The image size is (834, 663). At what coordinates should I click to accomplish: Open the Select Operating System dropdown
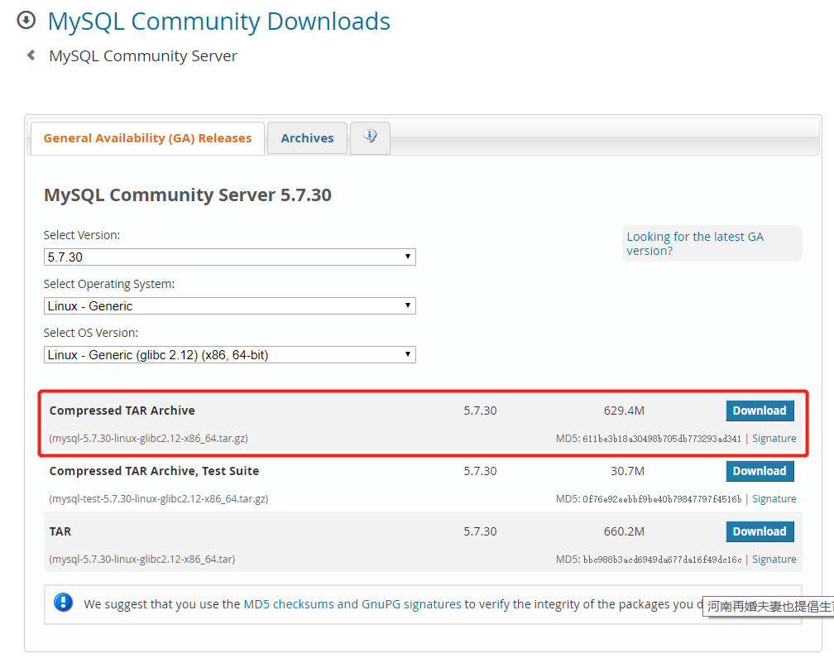point(230,306)
